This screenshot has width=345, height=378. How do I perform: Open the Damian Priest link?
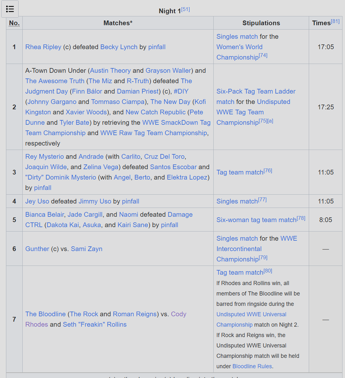coord(138,91)
